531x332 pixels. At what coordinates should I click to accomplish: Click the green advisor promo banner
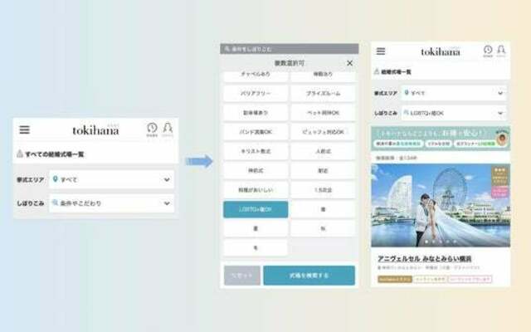441,139
